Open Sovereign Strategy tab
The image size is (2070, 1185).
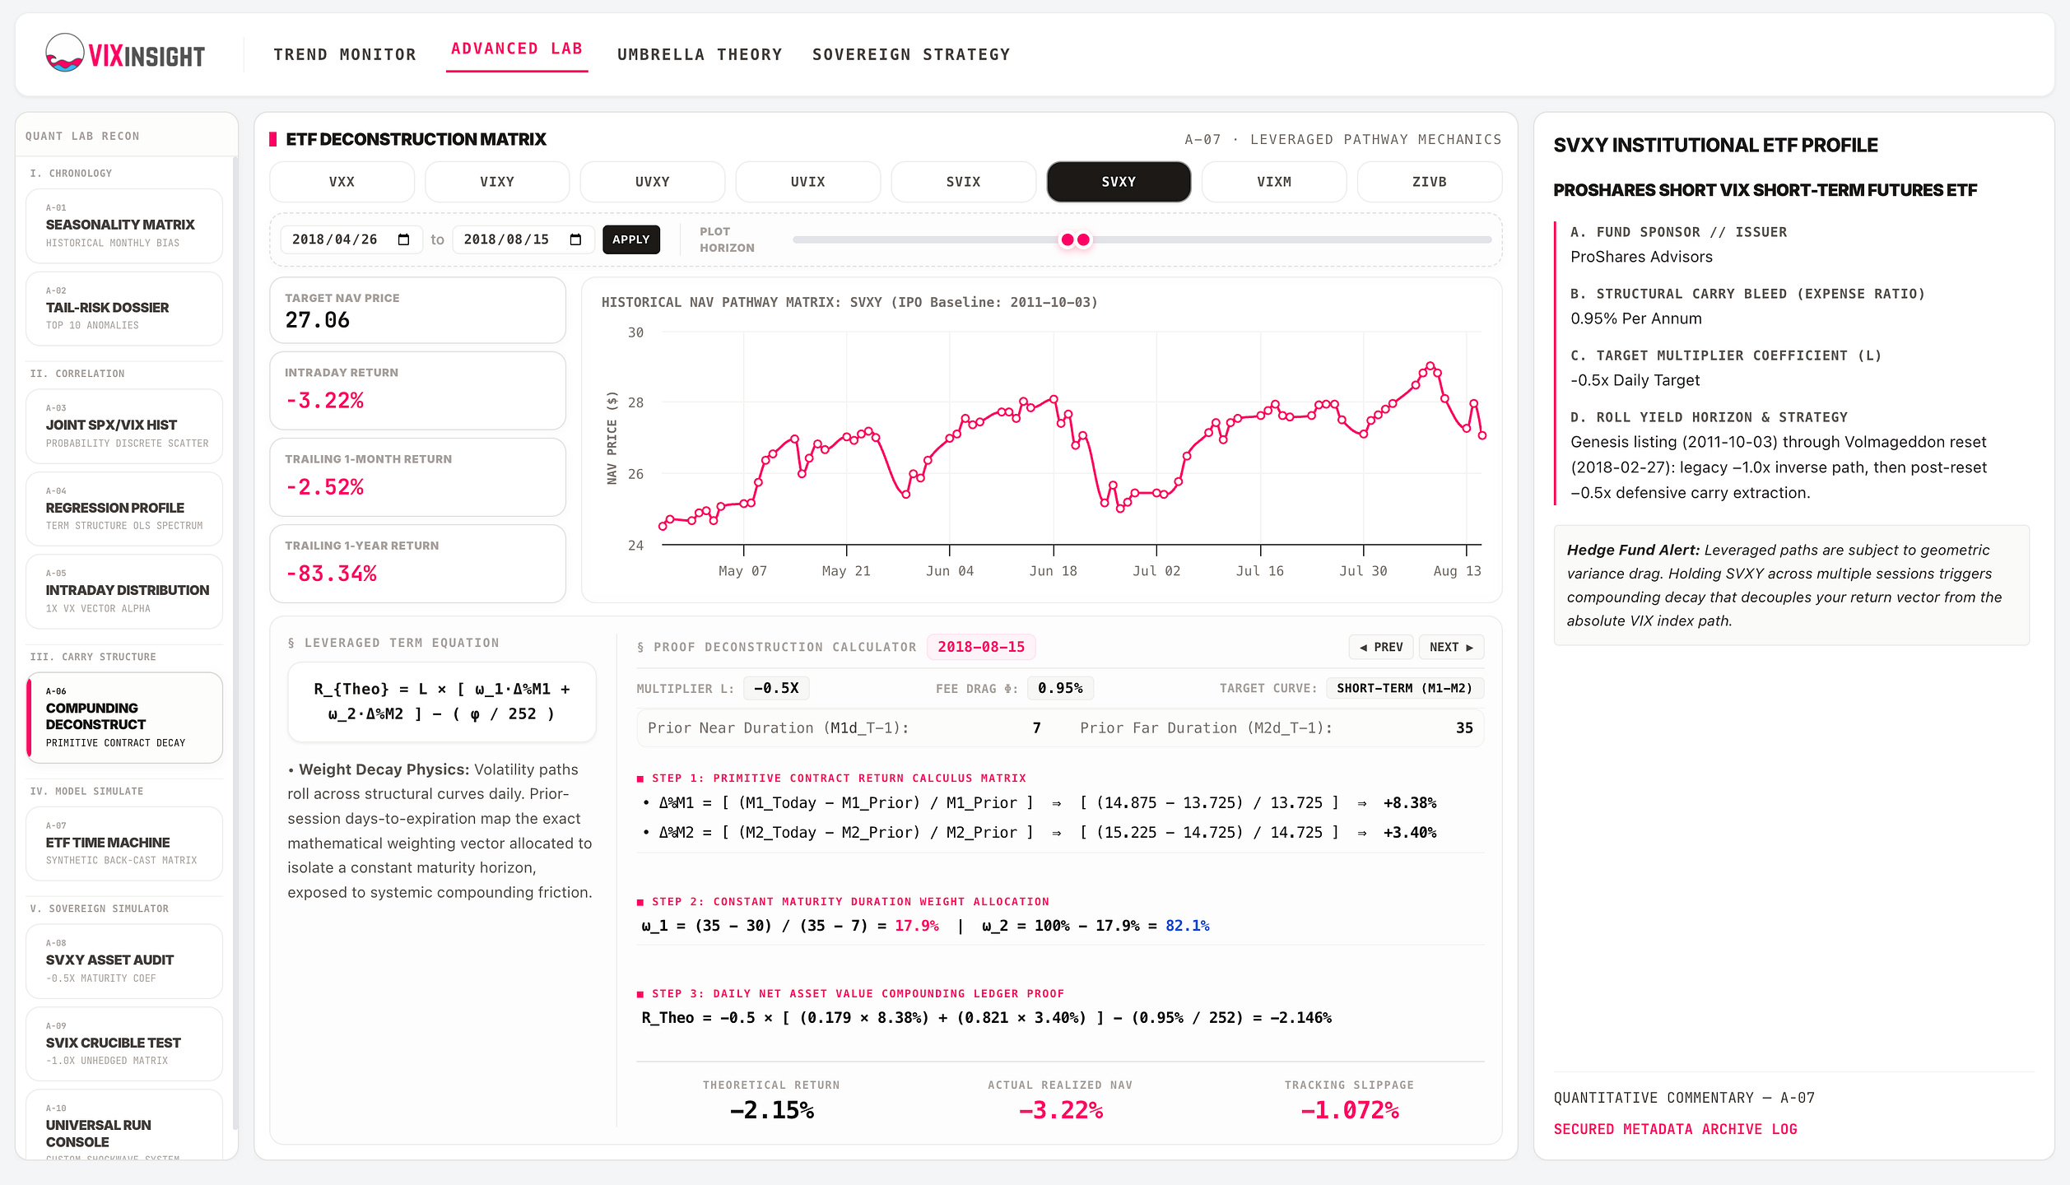[911, 54]
